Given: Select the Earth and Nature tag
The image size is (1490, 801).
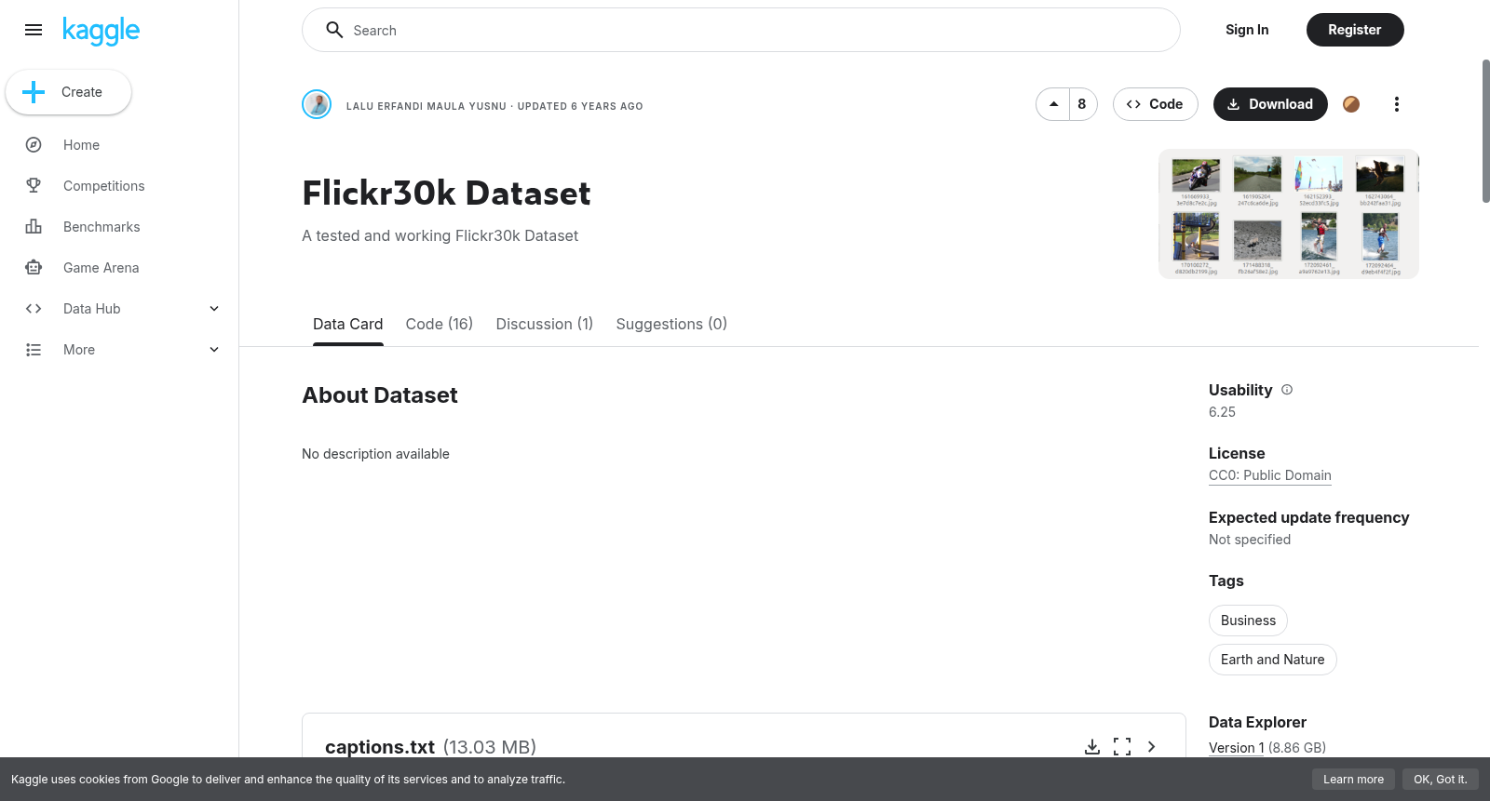Looking at the screenshot, I should click(x=1272, y=660).
